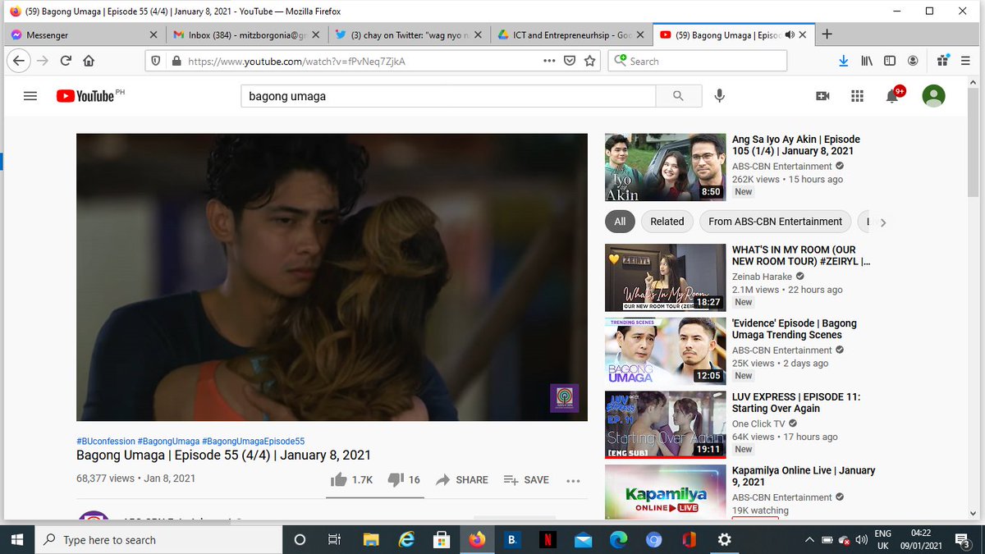The image size is (985, 554).
Task: Click the #BagongUmagaEpisode55 hashtag
Action: click(x=253, y=442)
